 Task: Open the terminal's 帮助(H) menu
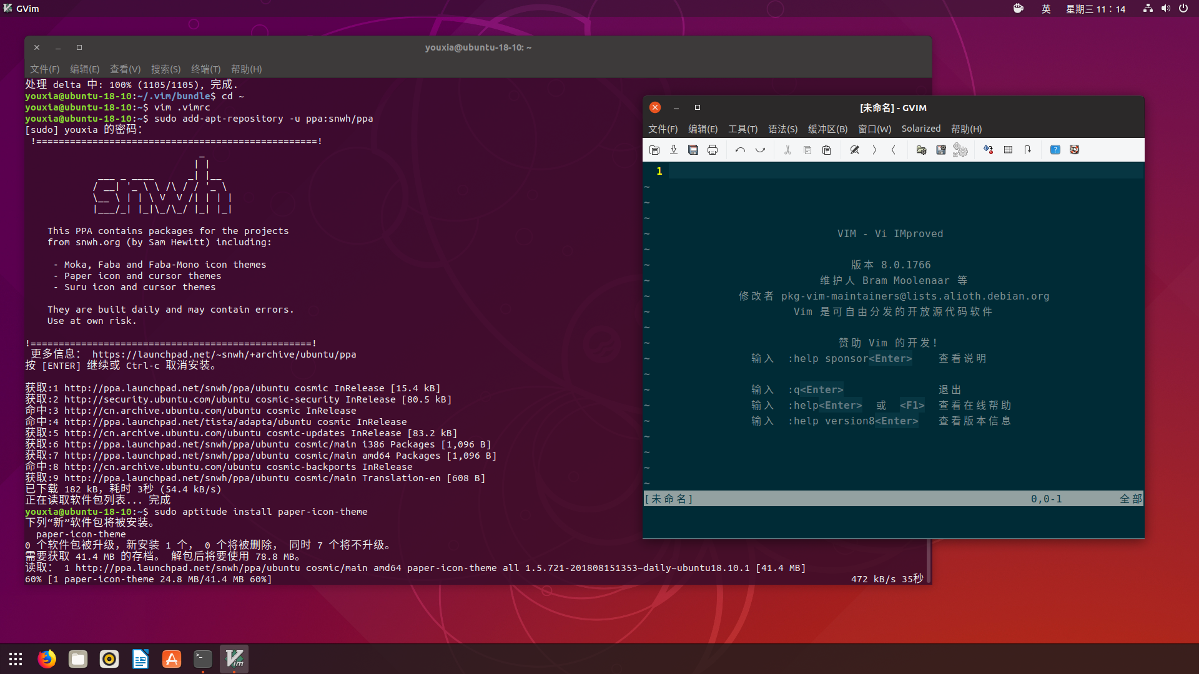(x=246, y=69)
